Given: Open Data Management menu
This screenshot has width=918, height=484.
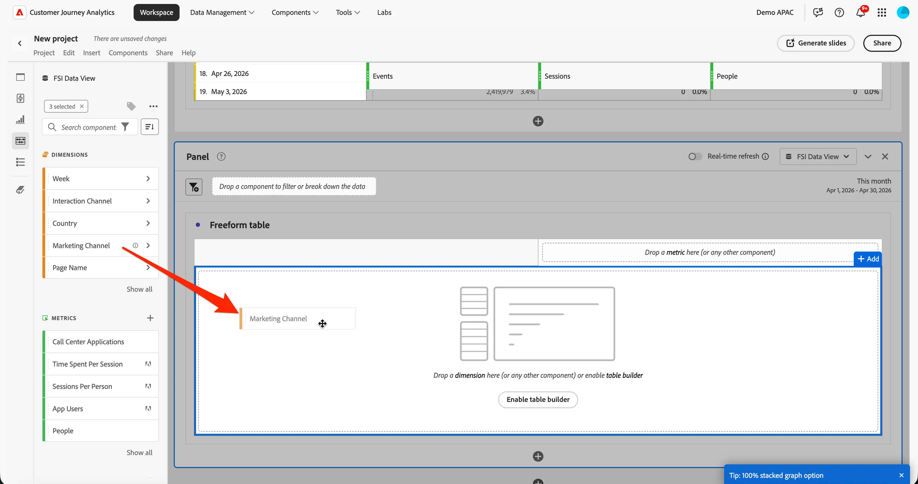Looking at the screenshot, I should 222,12.
